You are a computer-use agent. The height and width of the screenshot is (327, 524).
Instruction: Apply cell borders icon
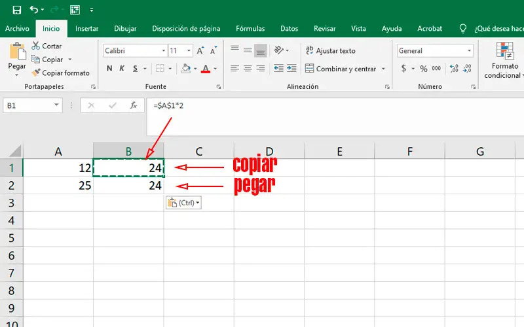point(160,69)
